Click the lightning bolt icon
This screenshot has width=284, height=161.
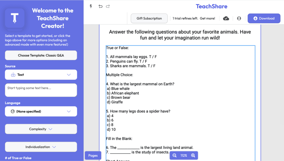click(x=91, y=6)
